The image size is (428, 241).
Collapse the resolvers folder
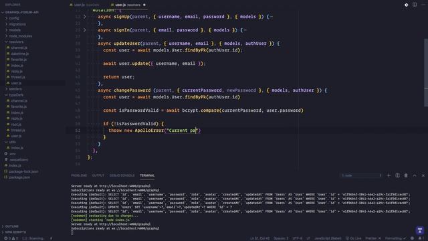click(x=16, y=42)
